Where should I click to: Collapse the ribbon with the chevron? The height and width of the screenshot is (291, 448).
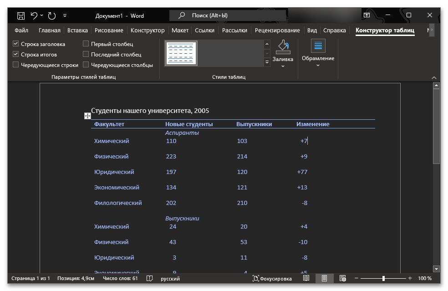click(434, 77)
